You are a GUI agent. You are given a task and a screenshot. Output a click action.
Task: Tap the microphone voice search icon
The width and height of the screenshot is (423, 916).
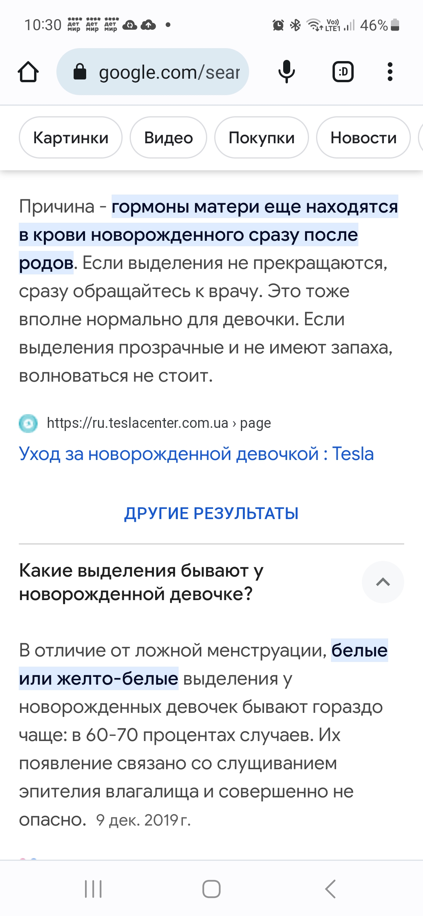pyautogui.click(x=287, y=72)
